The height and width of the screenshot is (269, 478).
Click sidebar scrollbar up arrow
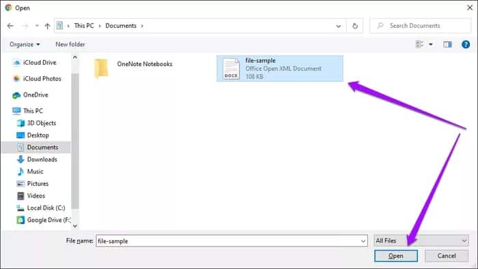tap(75, 57)
